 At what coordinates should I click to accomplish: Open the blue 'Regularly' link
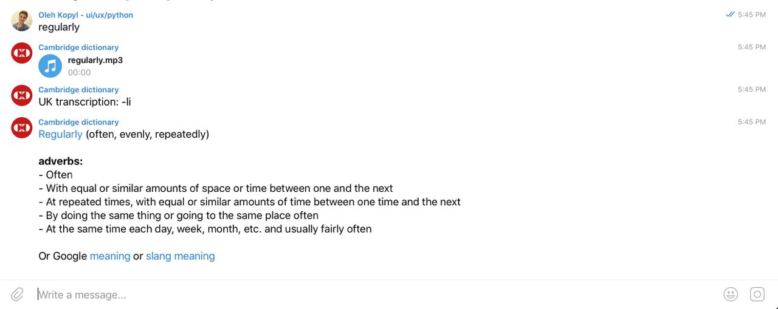click(x=60, y=134)
